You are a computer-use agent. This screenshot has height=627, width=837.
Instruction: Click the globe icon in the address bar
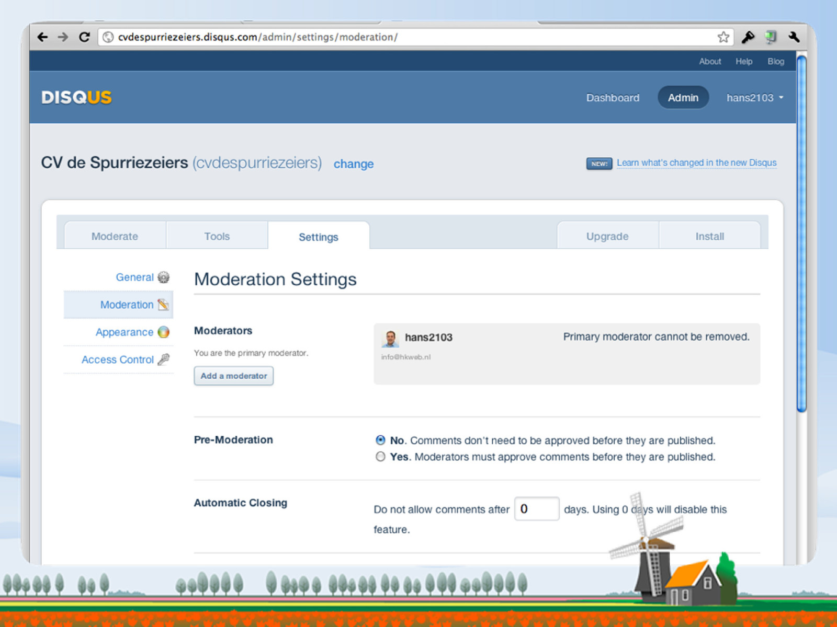[x=108, y=37]
